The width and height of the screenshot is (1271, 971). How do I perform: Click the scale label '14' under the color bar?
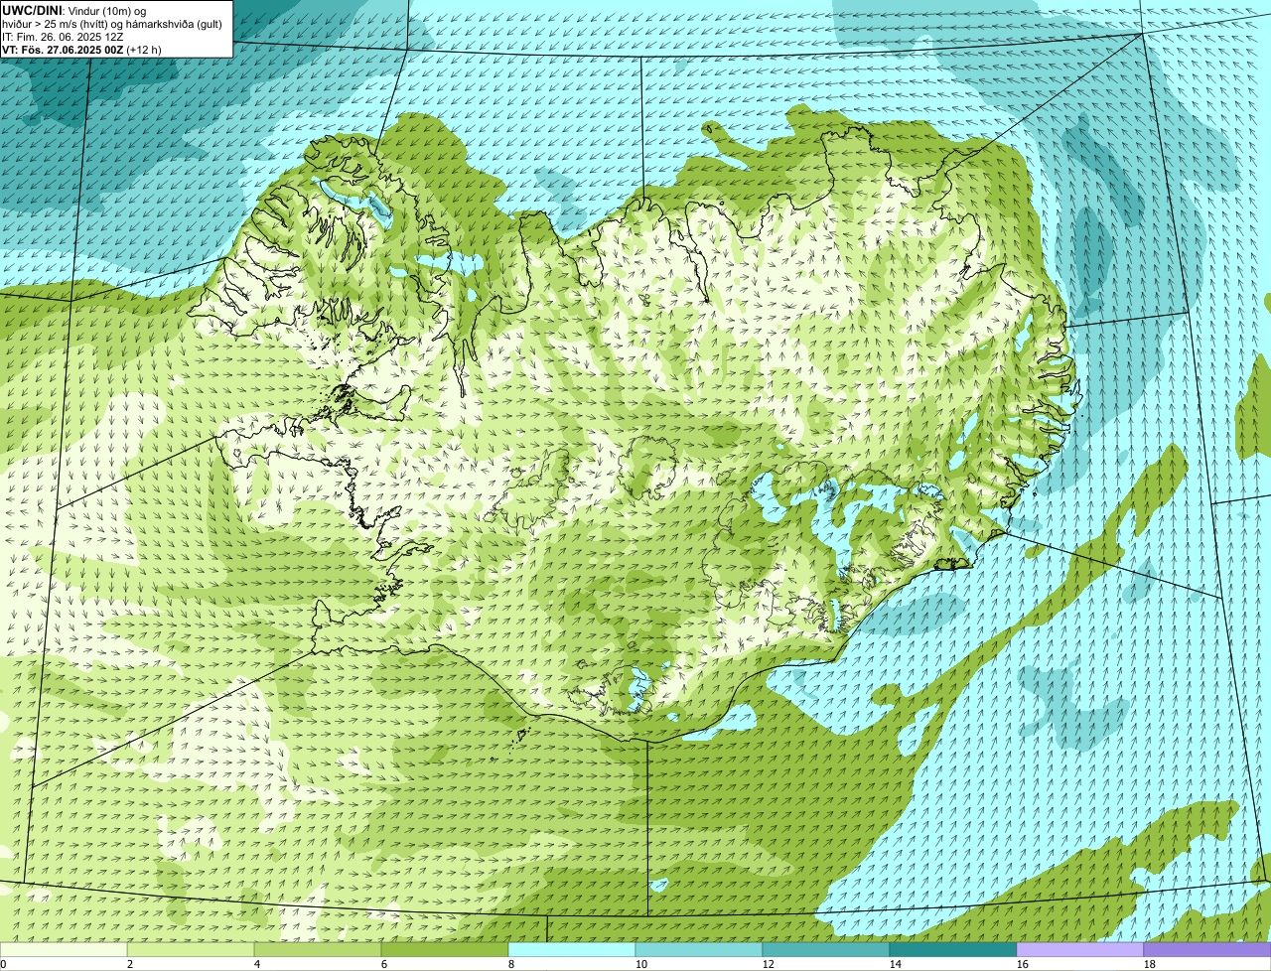point(896,964)
